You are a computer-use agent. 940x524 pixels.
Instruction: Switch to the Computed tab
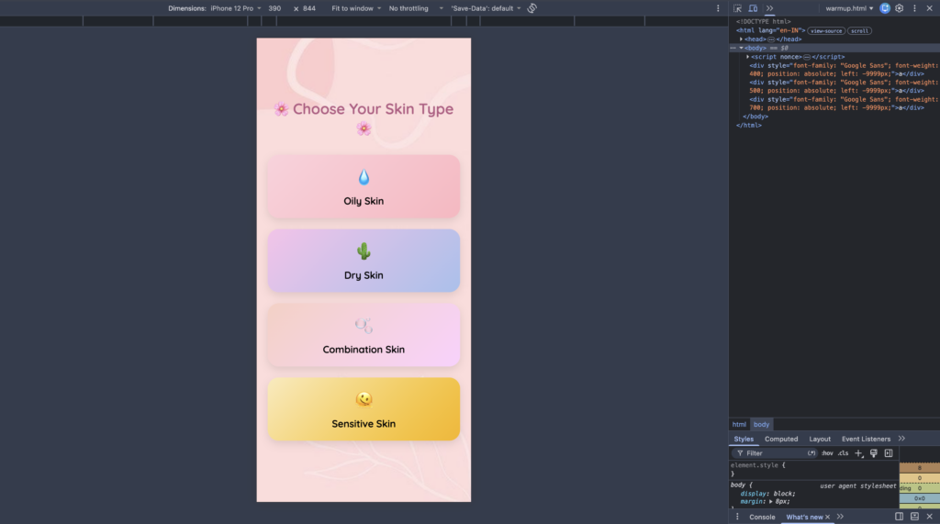coord(781,439)
